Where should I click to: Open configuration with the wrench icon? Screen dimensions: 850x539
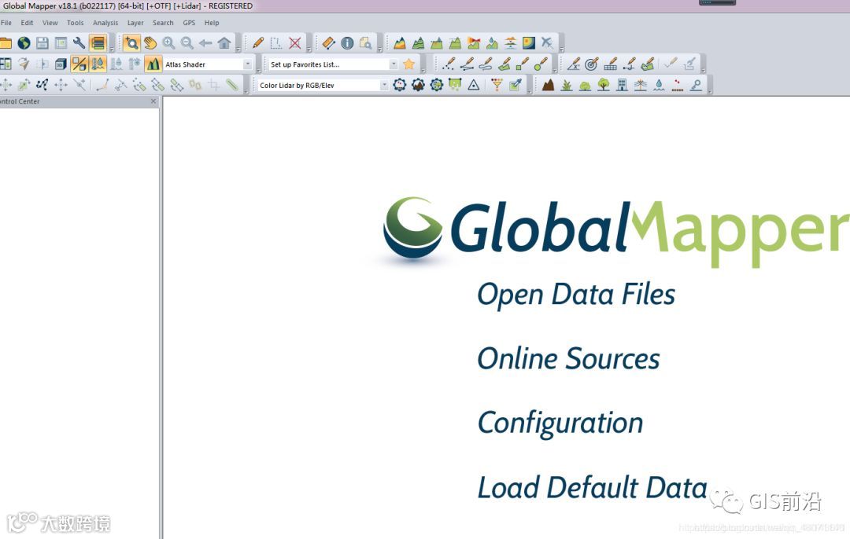79,42
